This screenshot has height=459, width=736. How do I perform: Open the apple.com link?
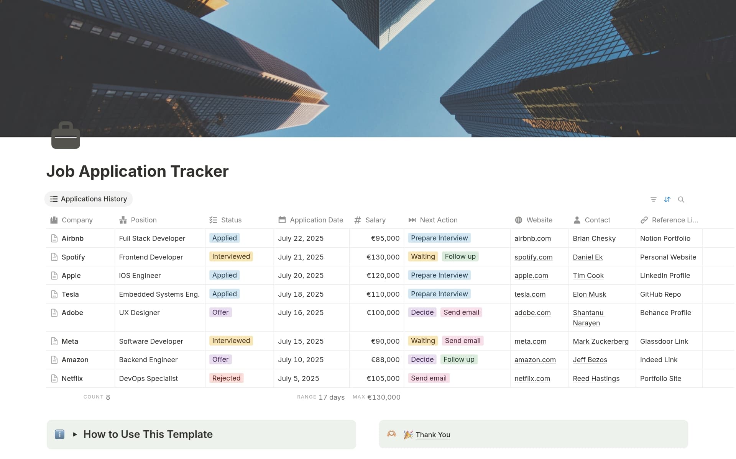click(531, 276)
